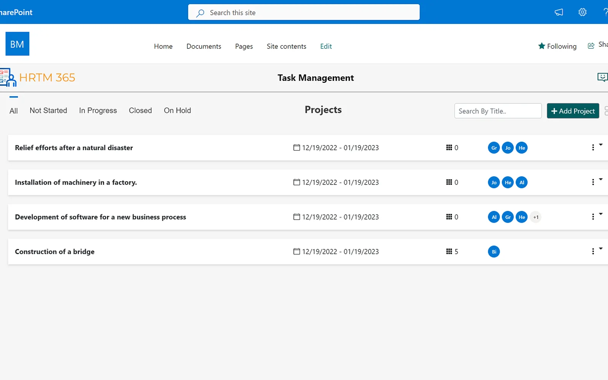608x380 pixels.
Task: Click the He avatar on Relief efforts row
Action: 522,148
